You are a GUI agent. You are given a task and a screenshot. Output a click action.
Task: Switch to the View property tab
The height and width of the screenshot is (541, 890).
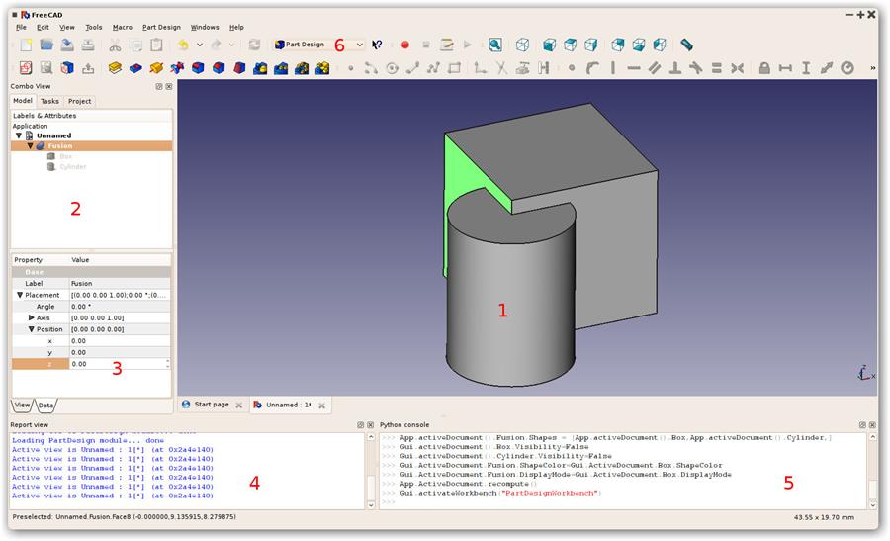point(21,406)
